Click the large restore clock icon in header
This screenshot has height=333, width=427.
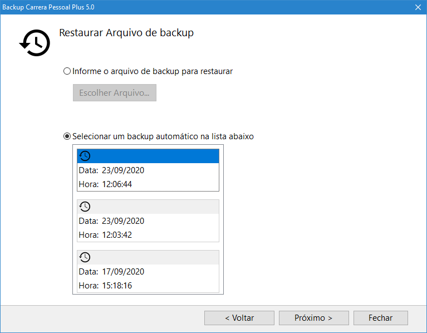(35, 42)
